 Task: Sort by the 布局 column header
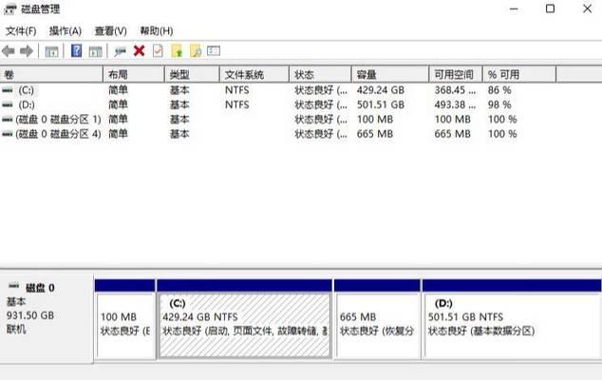click(134, 74)
